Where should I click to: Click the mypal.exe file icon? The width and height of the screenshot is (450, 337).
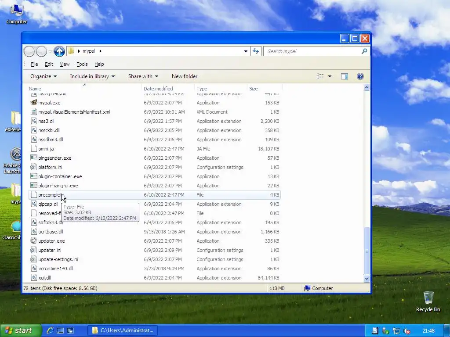click(x=33, y=103)
